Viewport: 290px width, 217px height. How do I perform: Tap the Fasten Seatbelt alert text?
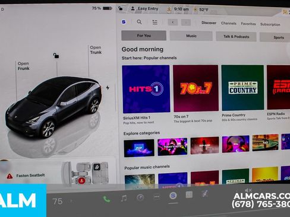[30, 175]
